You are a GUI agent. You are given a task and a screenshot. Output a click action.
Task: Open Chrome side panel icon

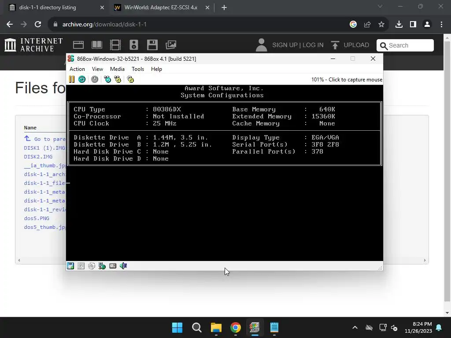point(413,25)
